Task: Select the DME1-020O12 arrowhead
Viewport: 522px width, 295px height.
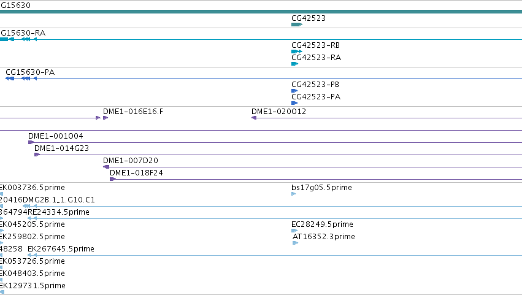Action: 254,118
